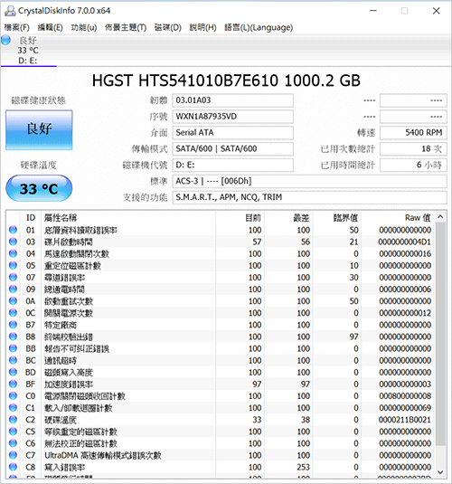
Task: Click the 臨界值 column header
Action: pyautogui.click(x=336, y=218)
